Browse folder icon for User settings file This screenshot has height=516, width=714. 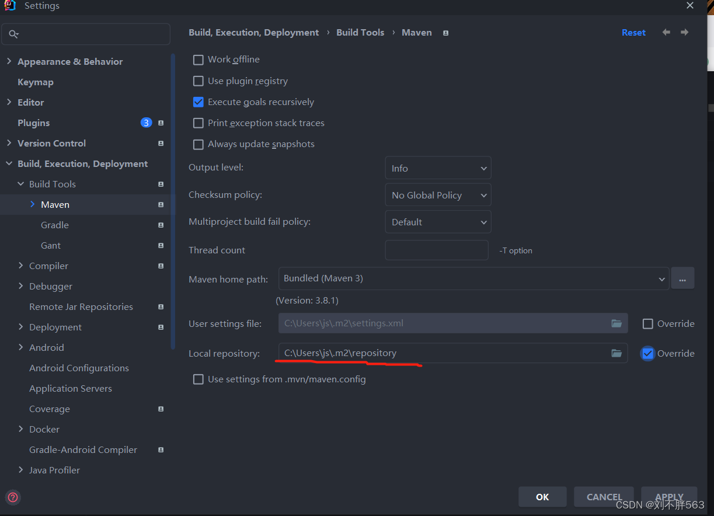coord(617,323)
